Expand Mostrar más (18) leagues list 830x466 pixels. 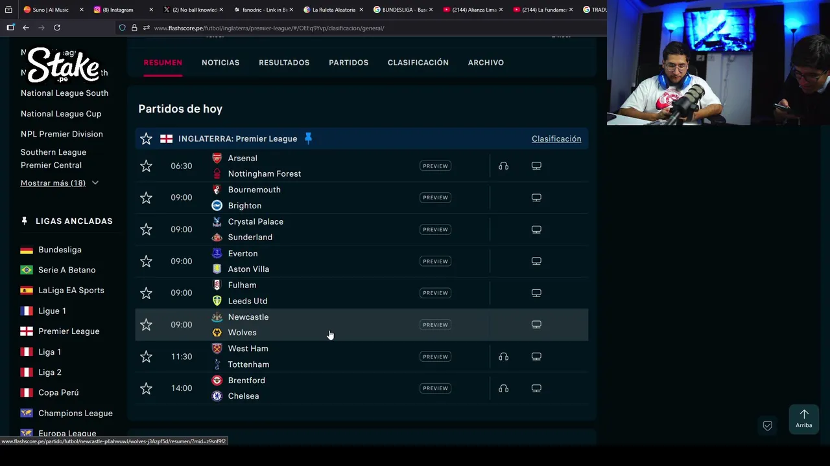point(60,183)
